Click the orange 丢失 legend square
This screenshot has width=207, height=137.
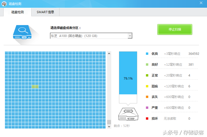147,97
